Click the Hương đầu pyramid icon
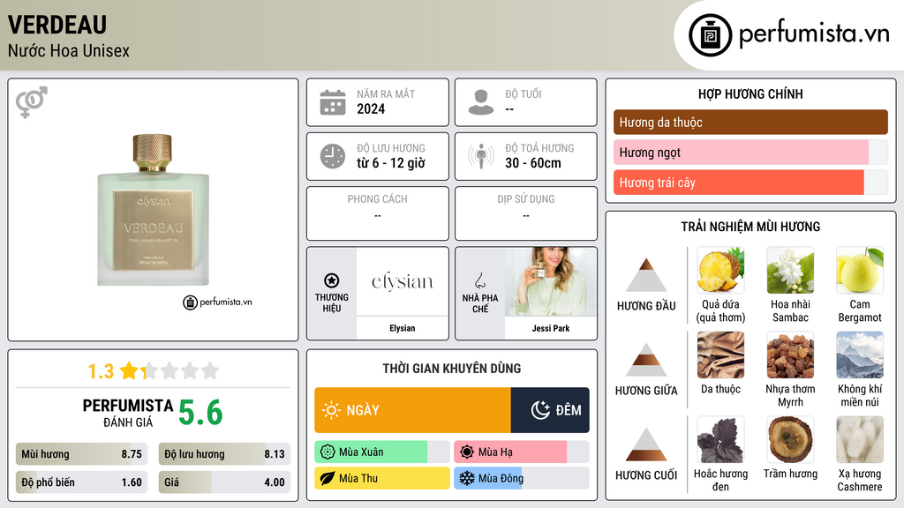The height and width of the screenshot is (508, 904). (646, 275)
